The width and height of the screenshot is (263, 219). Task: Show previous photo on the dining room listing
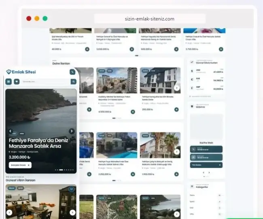click(9, 213)
